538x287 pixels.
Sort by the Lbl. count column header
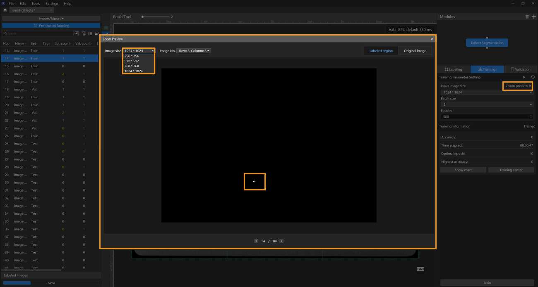pos(62,43)
